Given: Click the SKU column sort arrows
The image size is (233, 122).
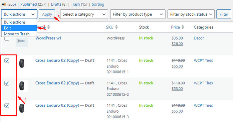Looking at the screenshot, I should click(116, 27).
